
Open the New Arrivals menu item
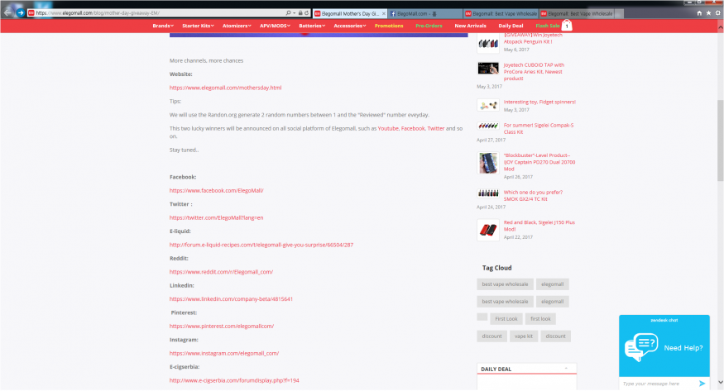coord(470,26)
